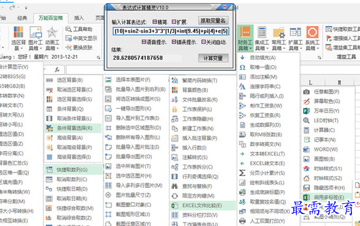
Task: Click the 增益集工具 ribbon icon
Action: tap(329, 47)
